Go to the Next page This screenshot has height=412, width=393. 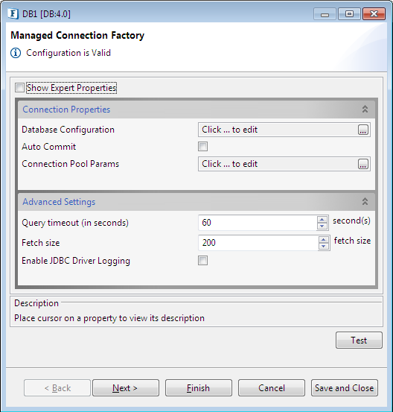(x=126, y=388)
